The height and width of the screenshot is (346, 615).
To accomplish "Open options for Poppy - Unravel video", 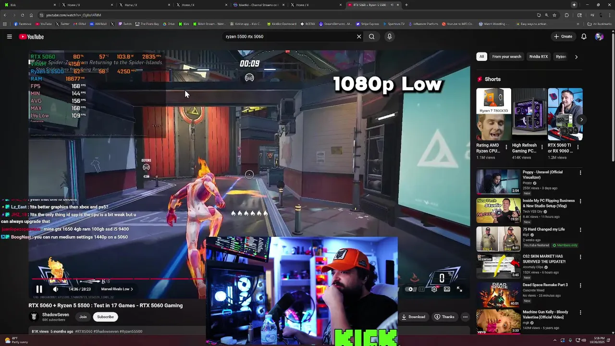I will tap(580, 173).
